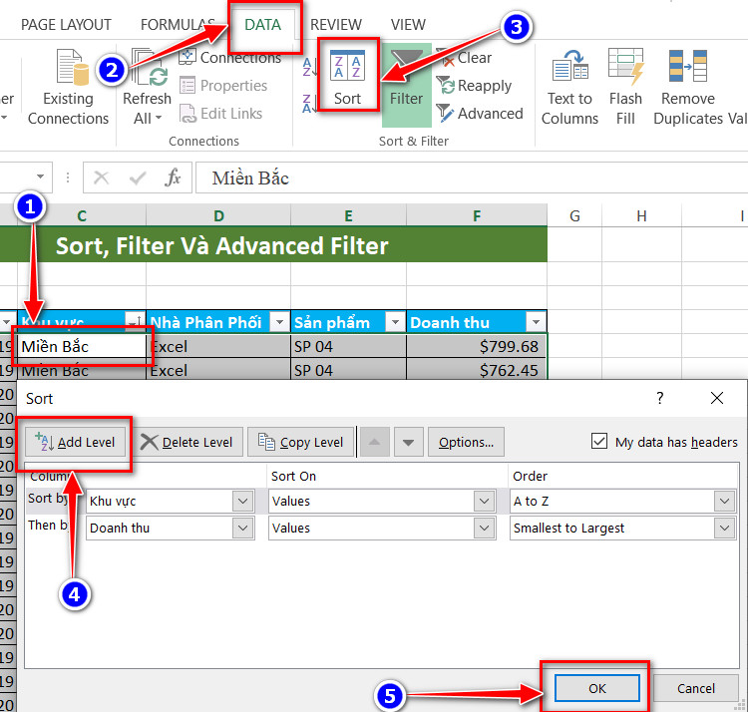Open Advanced filter options
The height and width of the screenshot is (712, 748).
pos(479,114)
